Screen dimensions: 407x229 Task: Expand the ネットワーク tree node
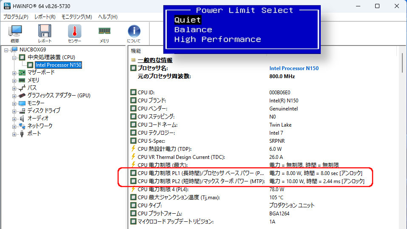click(x=14, y=127)
